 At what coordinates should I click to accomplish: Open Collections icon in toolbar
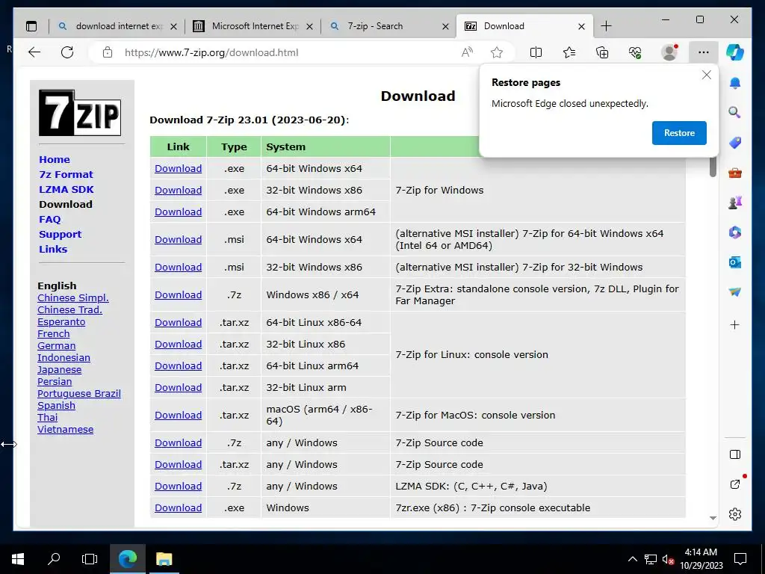602,52
